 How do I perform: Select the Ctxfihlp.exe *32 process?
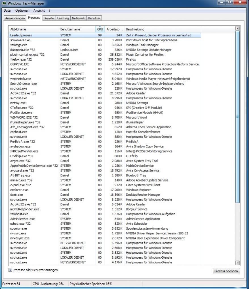105,156
